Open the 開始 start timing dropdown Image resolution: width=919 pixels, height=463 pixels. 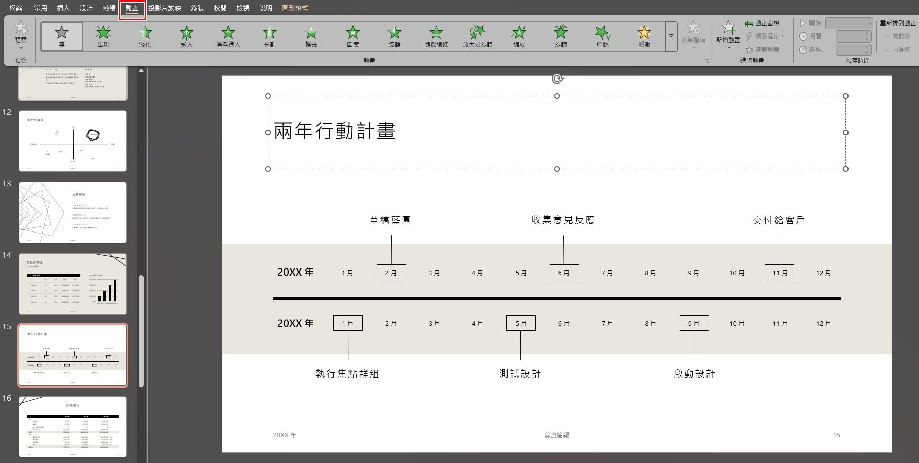[x=849, y=23]
